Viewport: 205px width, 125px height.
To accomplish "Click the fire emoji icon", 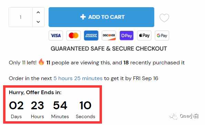I will 41,62.
